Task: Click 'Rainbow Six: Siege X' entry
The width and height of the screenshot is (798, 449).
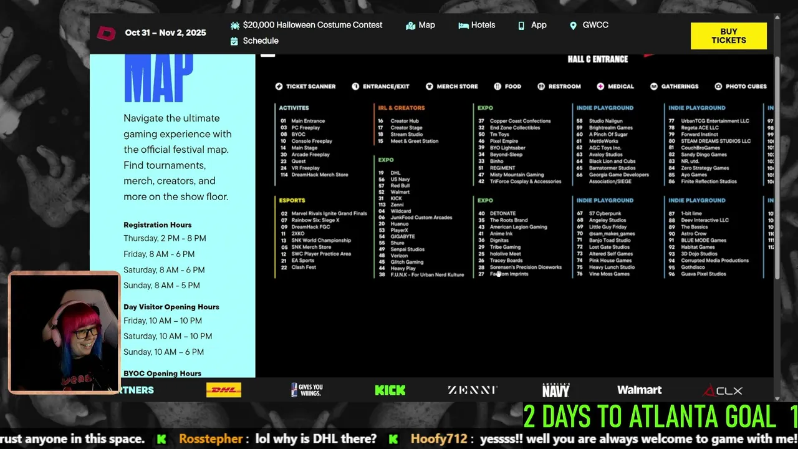Action: point(309,221)
